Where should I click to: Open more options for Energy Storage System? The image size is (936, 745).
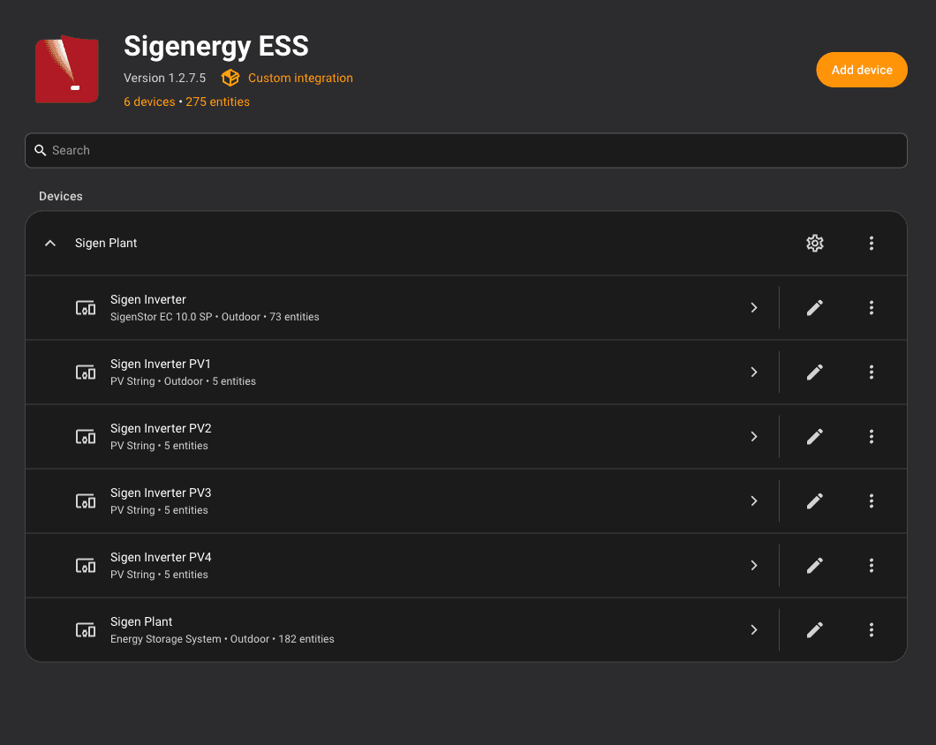pos(871,629)
